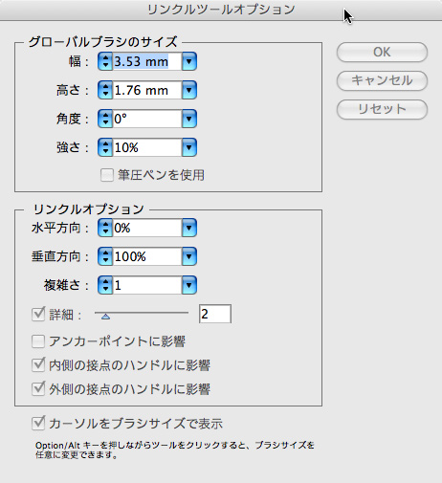The height and width of the screenshot is (483, 442).
Task: Click the stepper arrows for 垂直方向
Action: [x=105, y=256]
